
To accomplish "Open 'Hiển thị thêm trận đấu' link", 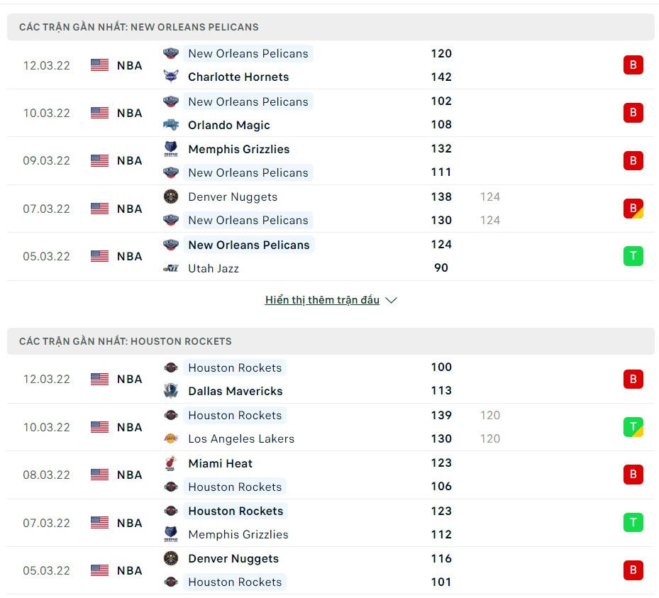I will click(322, 300).
